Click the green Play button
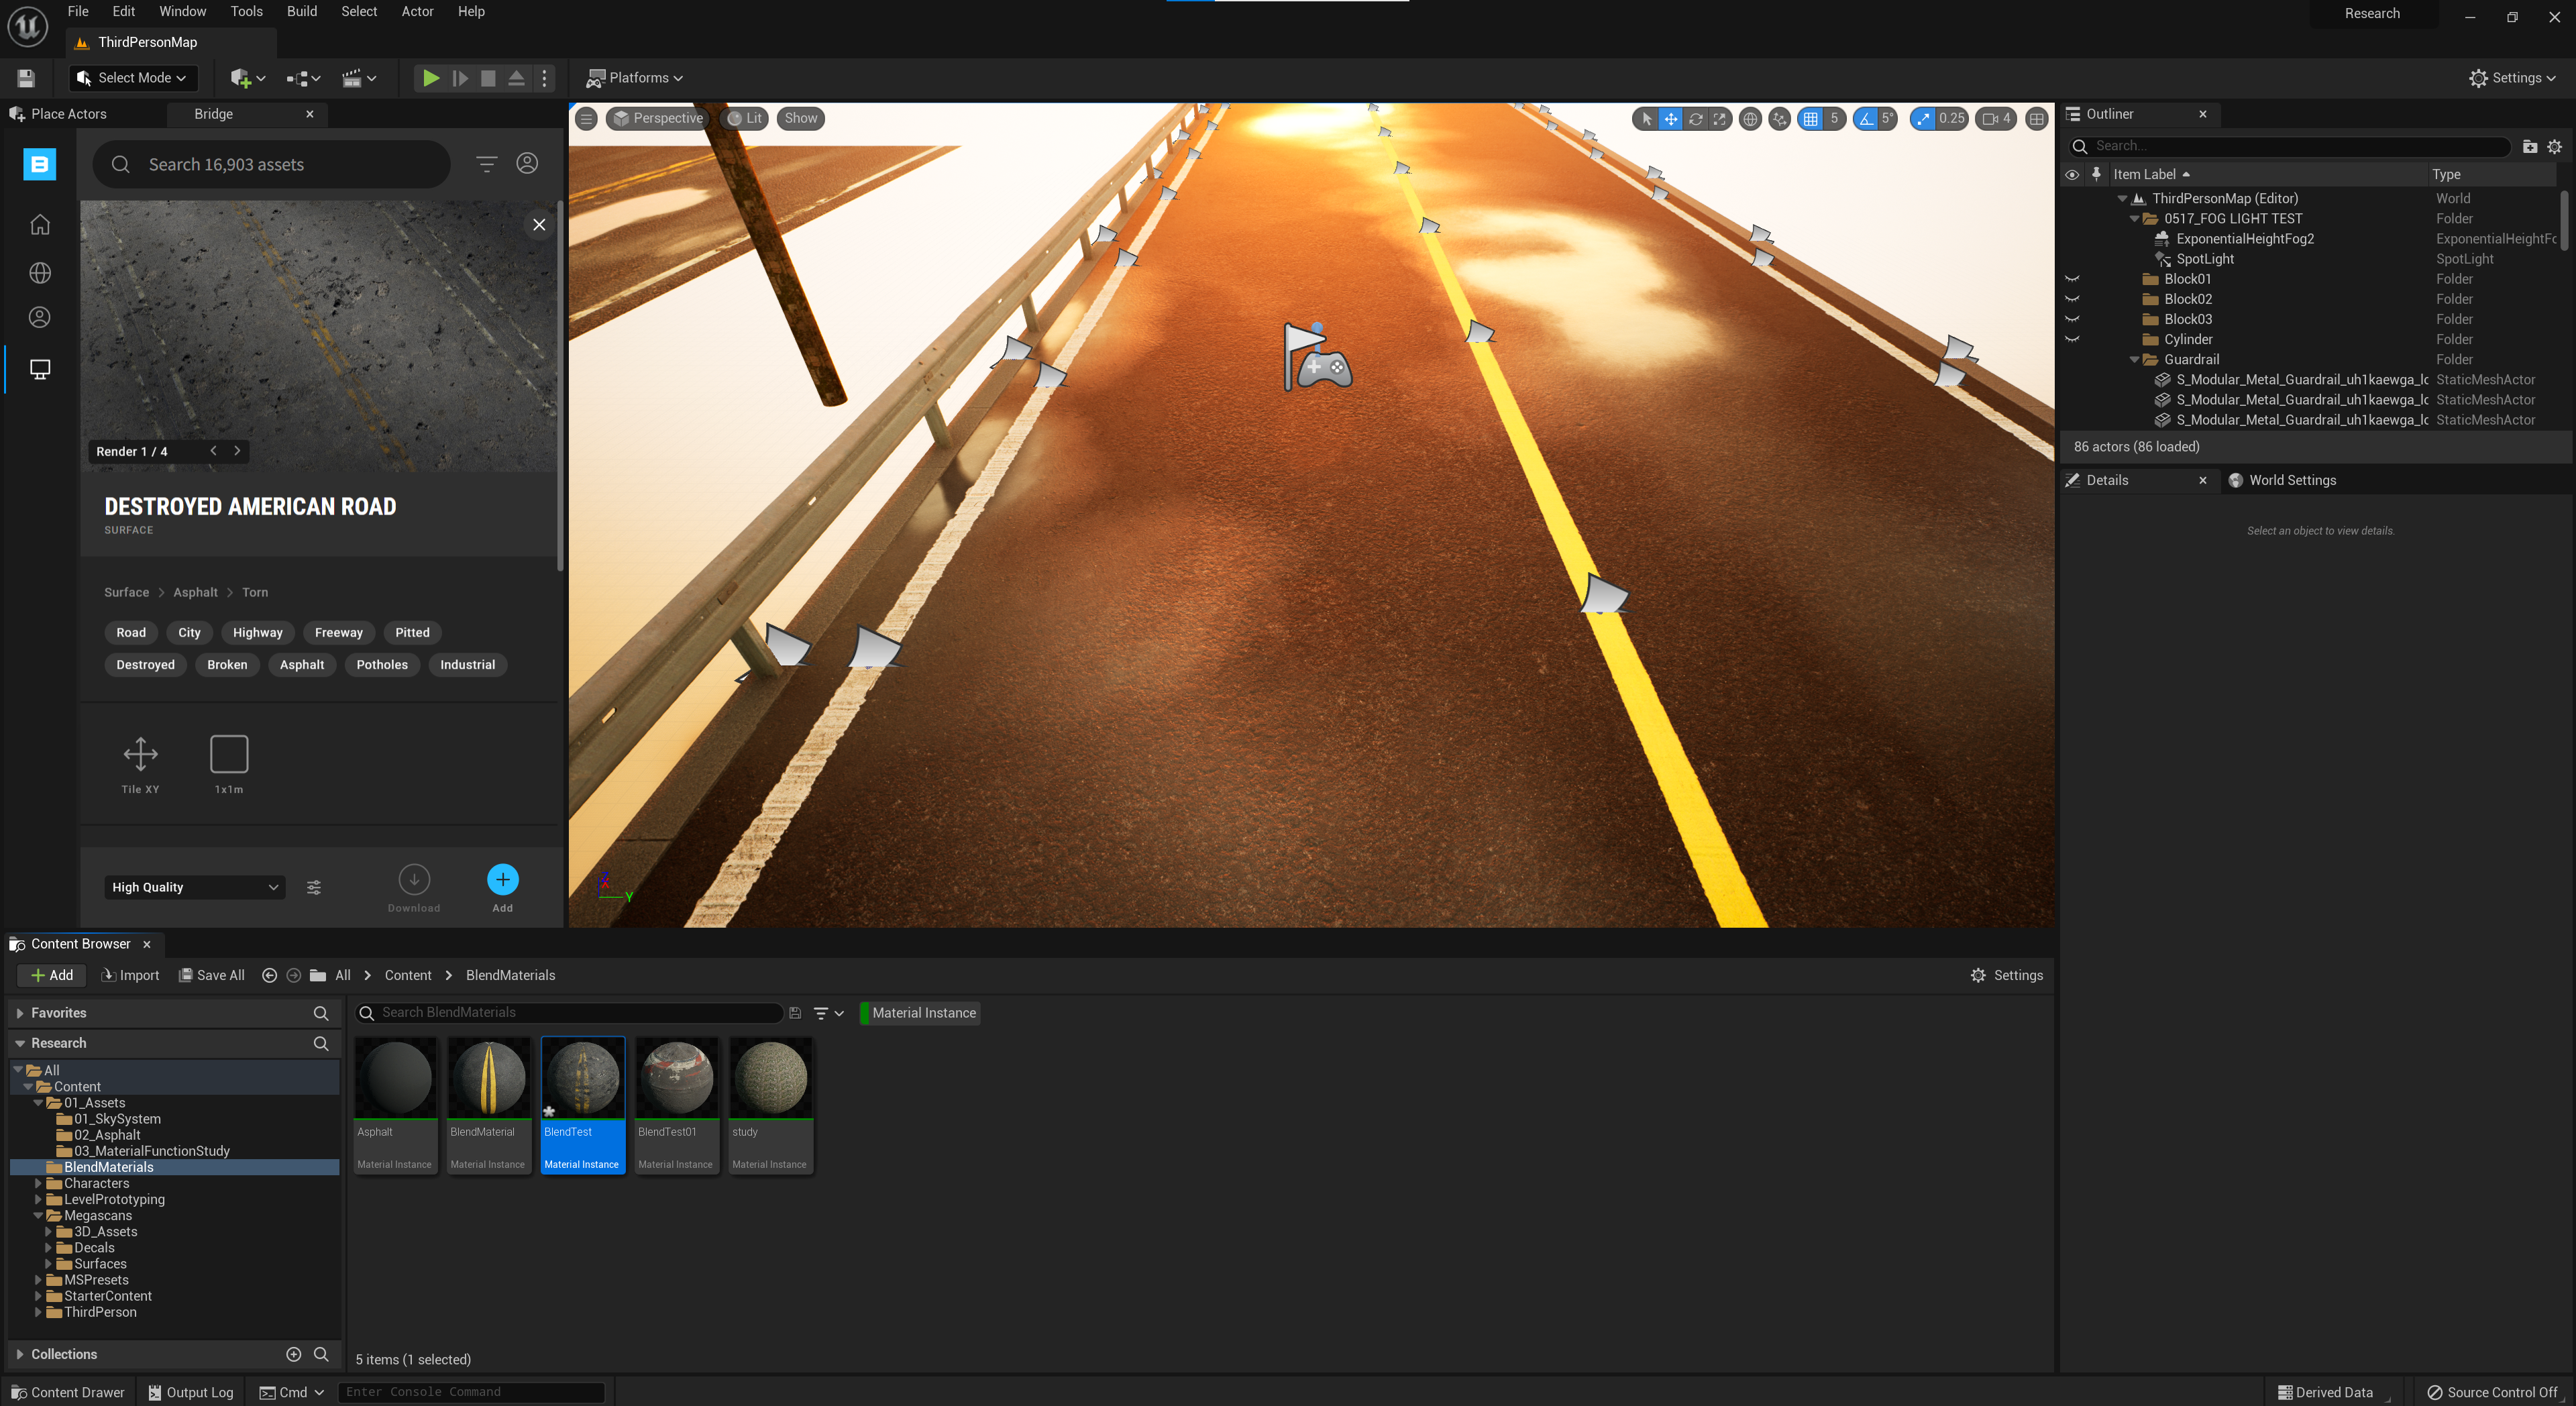Viewport: 2576px width, 1406px height. (430, 78)
